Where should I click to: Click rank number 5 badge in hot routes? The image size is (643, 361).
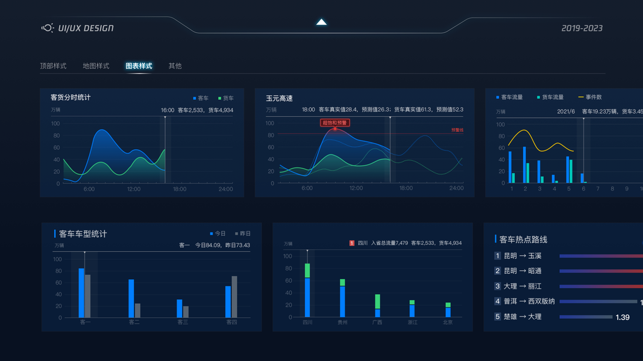(x=497, y=316)
